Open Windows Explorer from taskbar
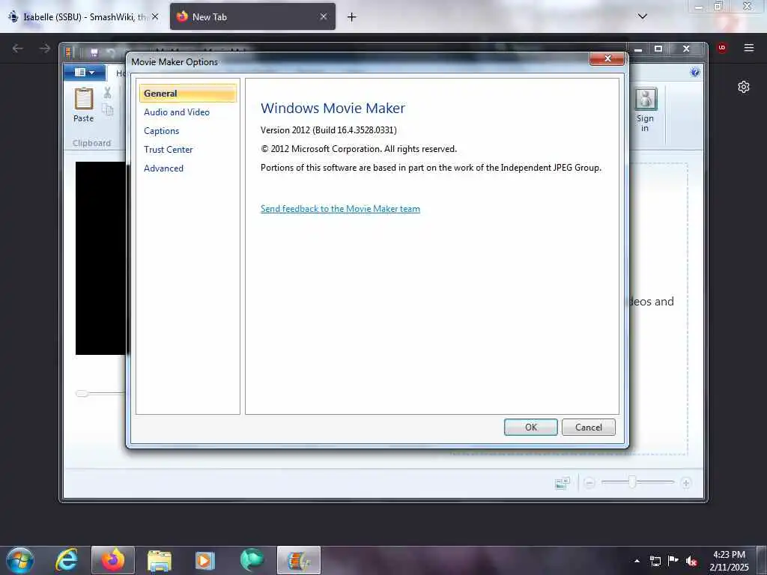 pos(160,560)
